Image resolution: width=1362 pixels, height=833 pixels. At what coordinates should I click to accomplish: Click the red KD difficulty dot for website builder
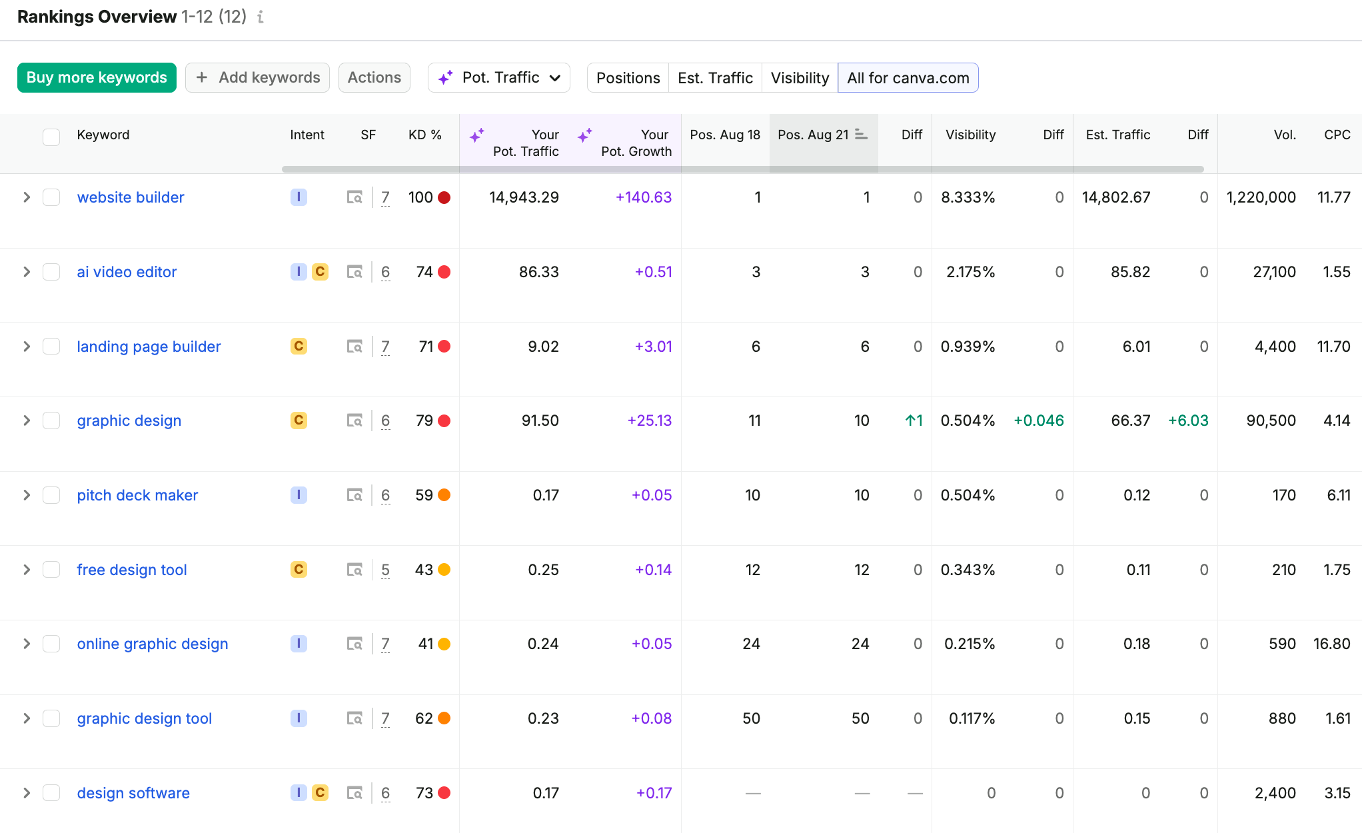point(444,197)
